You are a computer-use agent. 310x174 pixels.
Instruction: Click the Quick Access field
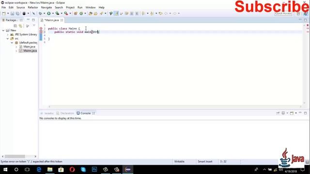pyautogui.click(x=283, y=14)
